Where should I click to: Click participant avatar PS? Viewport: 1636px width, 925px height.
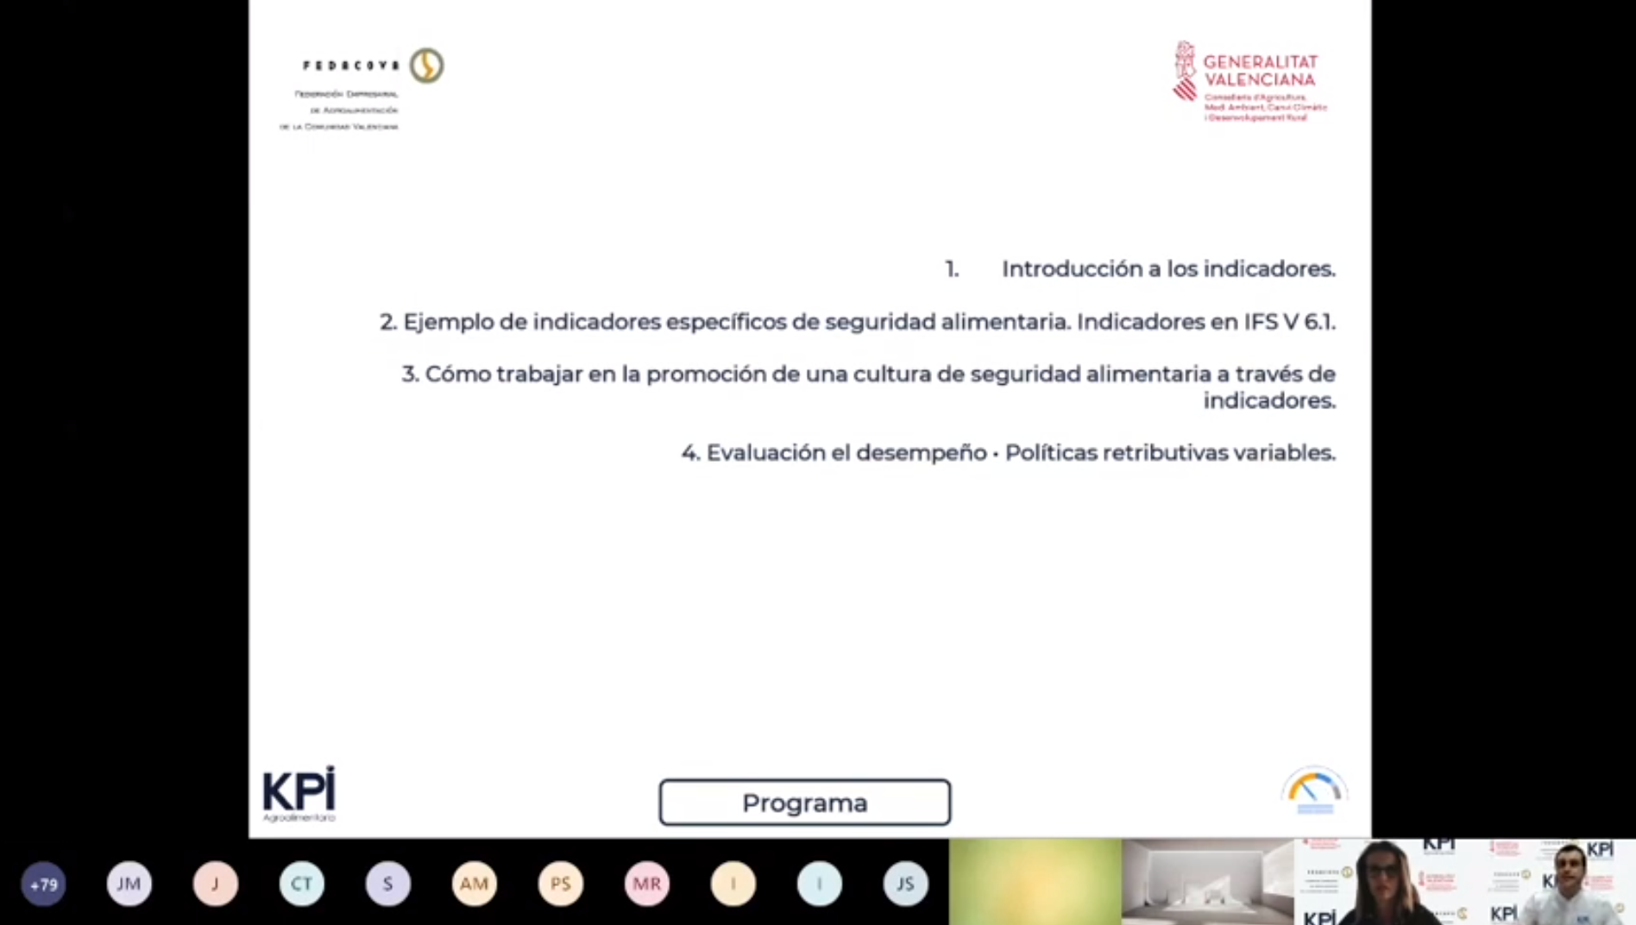click(561, 884)
